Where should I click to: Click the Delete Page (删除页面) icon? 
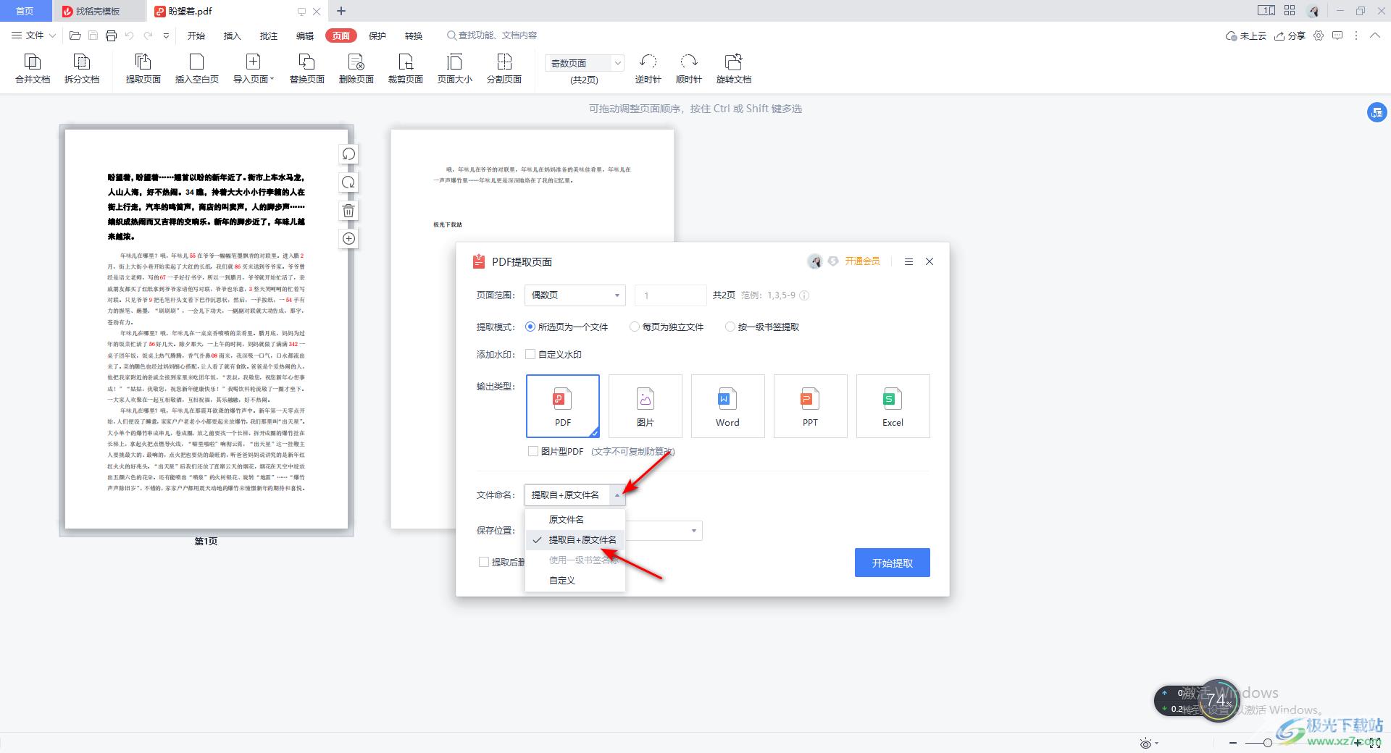pyautogui.click(x=356, y=69)
